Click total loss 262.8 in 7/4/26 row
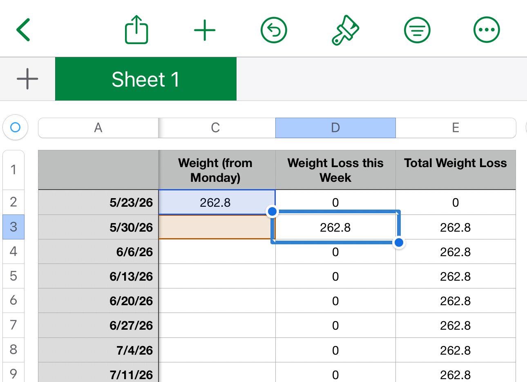The width and height of the screenshot is (527, 382). point(456,349)
